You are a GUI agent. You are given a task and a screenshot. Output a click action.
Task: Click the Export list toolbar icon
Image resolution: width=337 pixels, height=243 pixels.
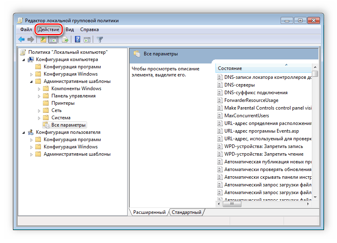tap(65, 40)
